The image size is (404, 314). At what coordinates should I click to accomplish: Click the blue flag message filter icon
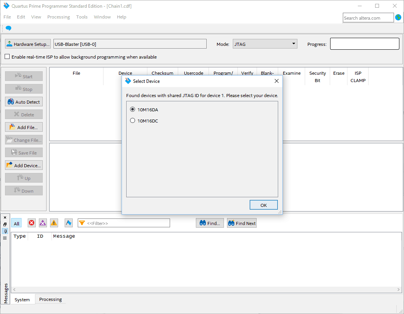tap(68, 223)
